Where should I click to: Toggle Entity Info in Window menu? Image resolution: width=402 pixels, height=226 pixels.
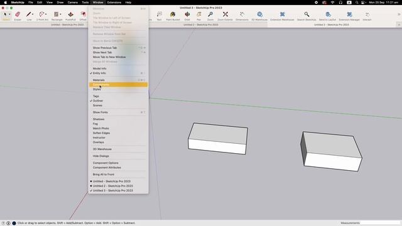pos(118,73)
